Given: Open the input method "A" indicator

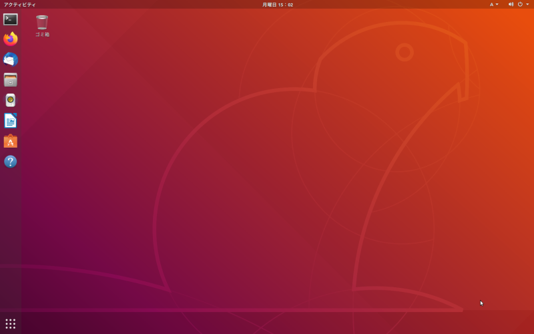Looking at the screenshot, I should pos(492,4).
